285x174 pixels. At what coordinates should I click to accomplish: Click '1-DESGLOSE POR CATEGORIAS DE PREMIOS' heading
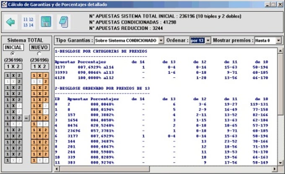click(x=101, y=51)
